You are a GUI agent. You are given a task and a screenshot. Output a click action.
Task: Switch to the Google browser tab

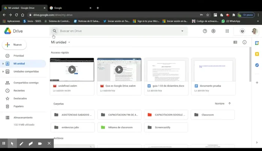[70, 8]
